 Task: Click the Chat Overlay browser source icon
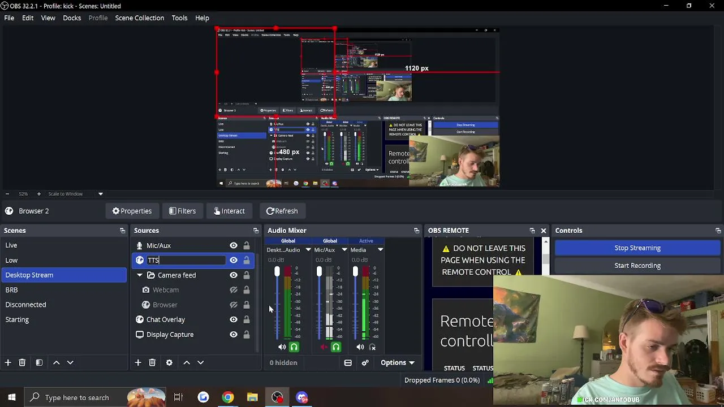pyautogui.click(x=140, y=319)
